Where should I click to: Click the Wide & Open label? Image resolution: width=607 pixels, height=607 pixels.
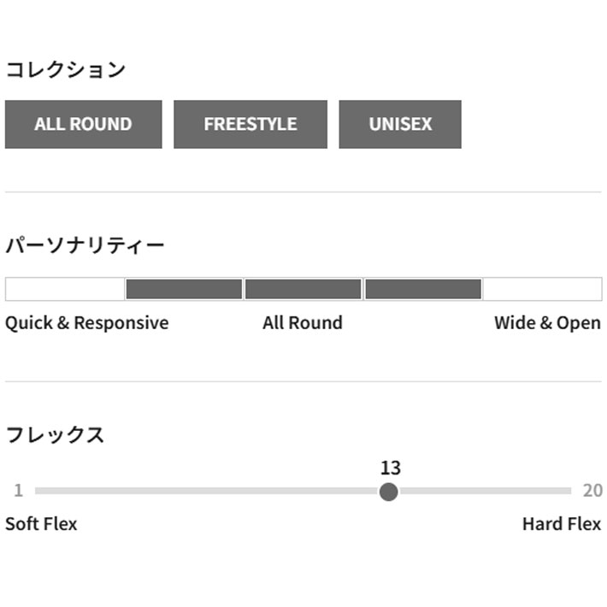pos(547,323)
